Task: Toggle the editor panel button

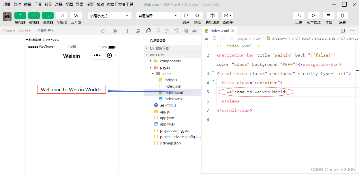Action: [x=34, y=16]
